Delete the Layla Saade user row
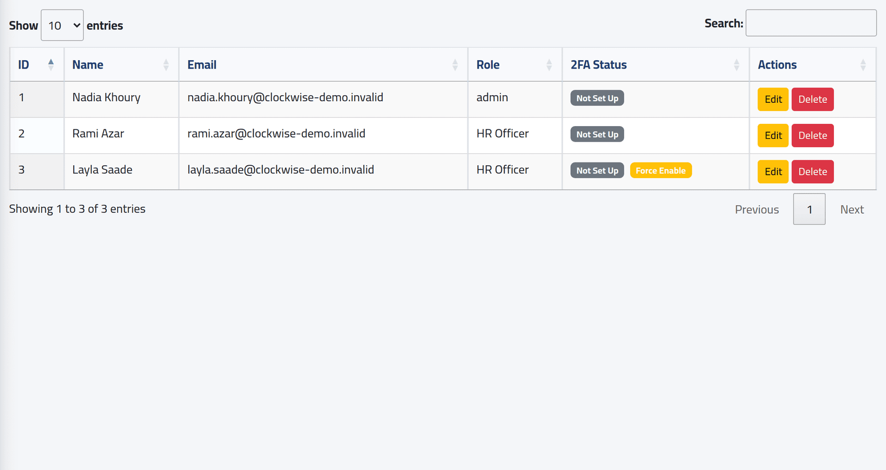This screenshot has width=886, height=470. point(812,171)
